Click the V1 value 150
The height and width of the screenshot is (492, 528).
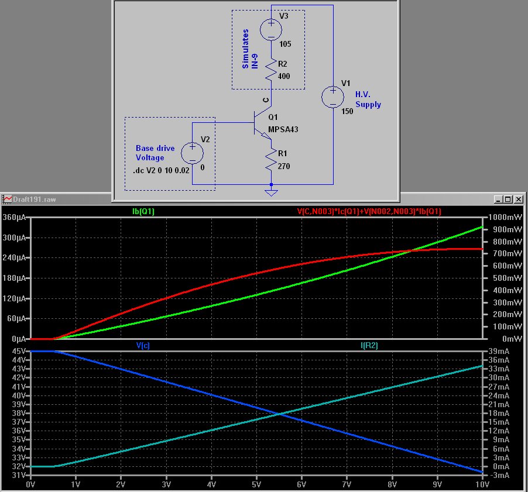point(347,111)
